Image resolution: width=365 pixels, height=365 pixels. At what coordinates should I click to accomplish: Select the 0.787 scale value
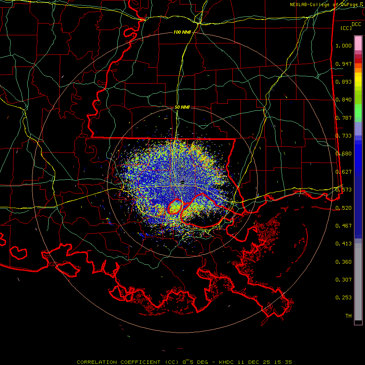pos(344,118)
